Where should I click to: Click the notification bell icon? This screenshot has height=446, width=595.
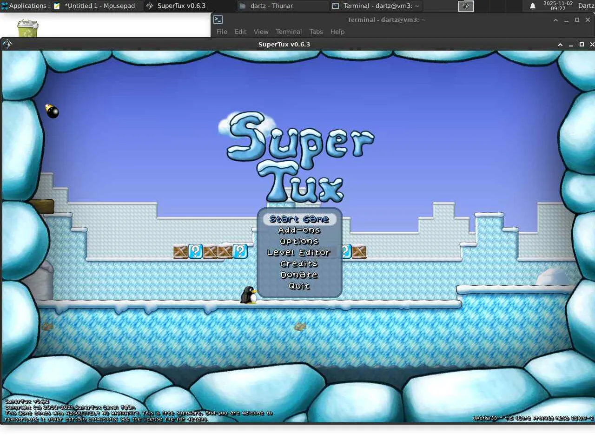click(x=533, y=6)
